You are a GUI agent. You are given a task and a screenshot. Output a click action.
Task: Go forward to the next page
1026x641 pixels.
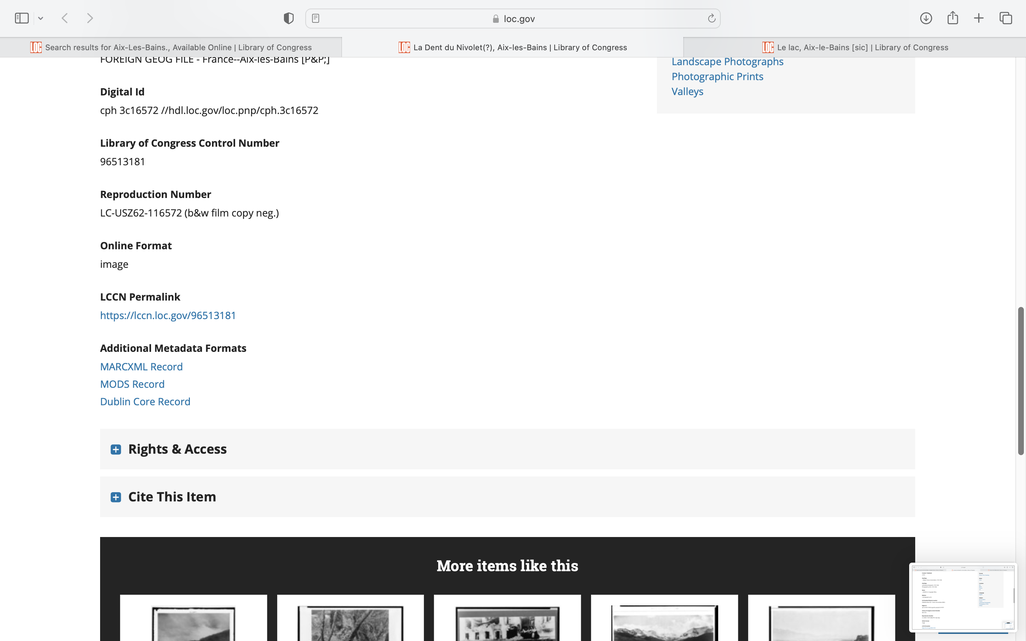[90, 18]
